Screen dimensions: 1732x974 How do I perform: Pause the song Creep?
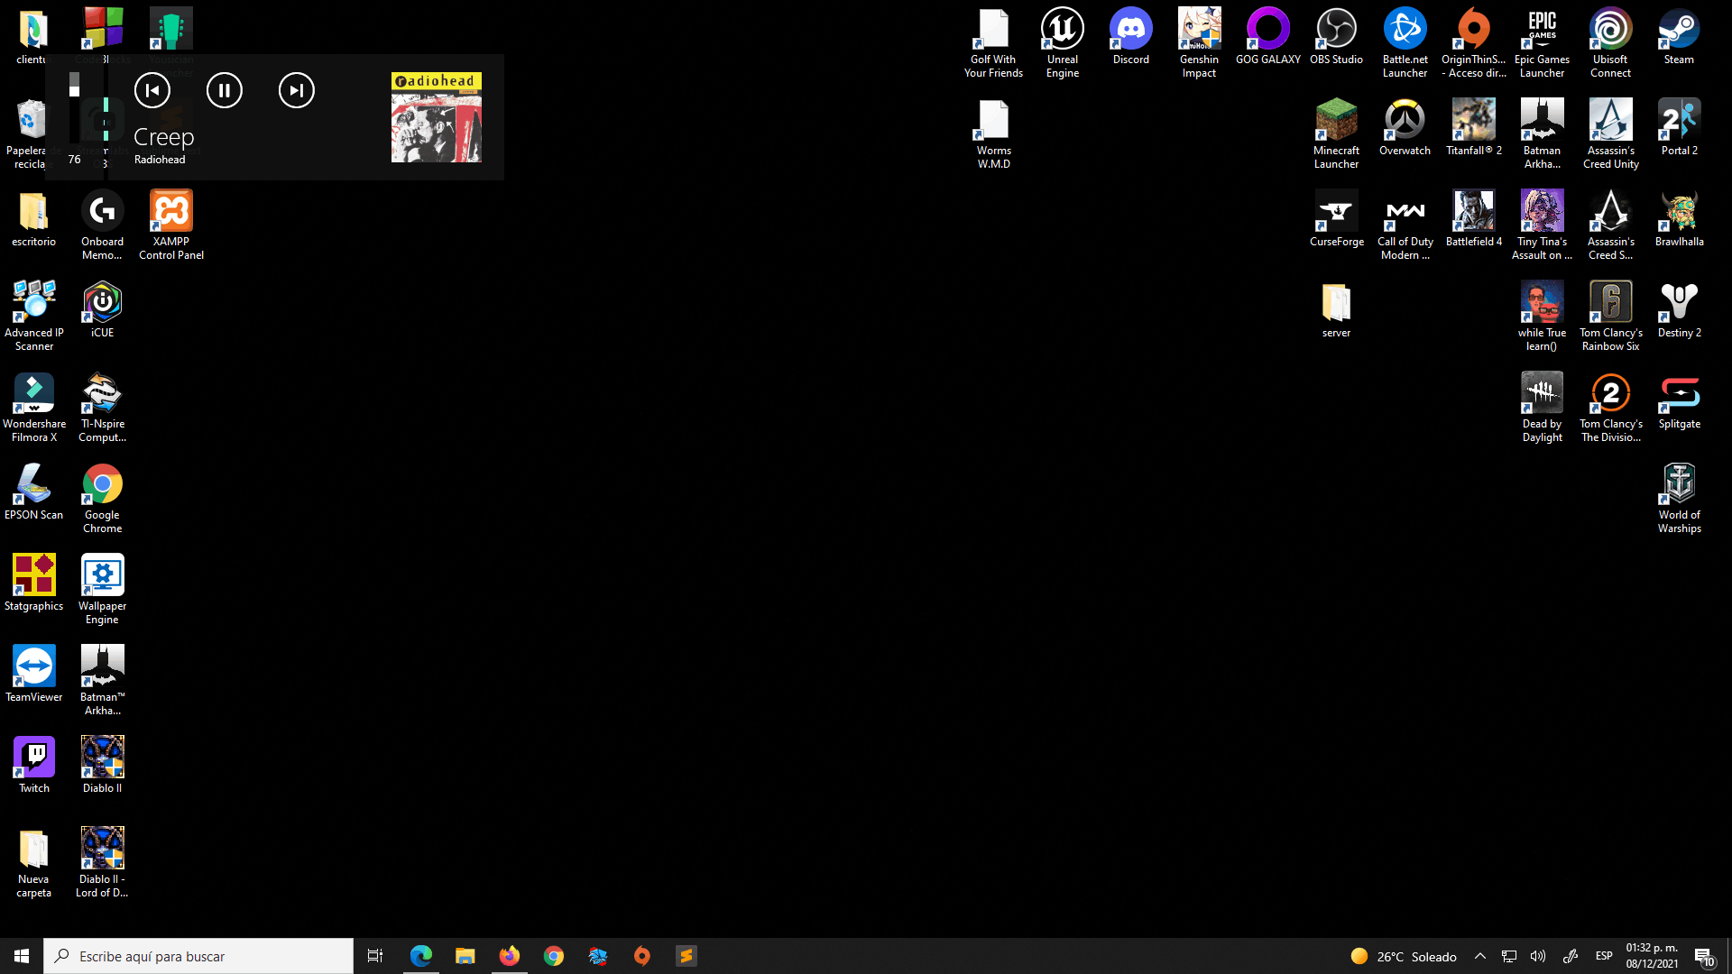225,90
